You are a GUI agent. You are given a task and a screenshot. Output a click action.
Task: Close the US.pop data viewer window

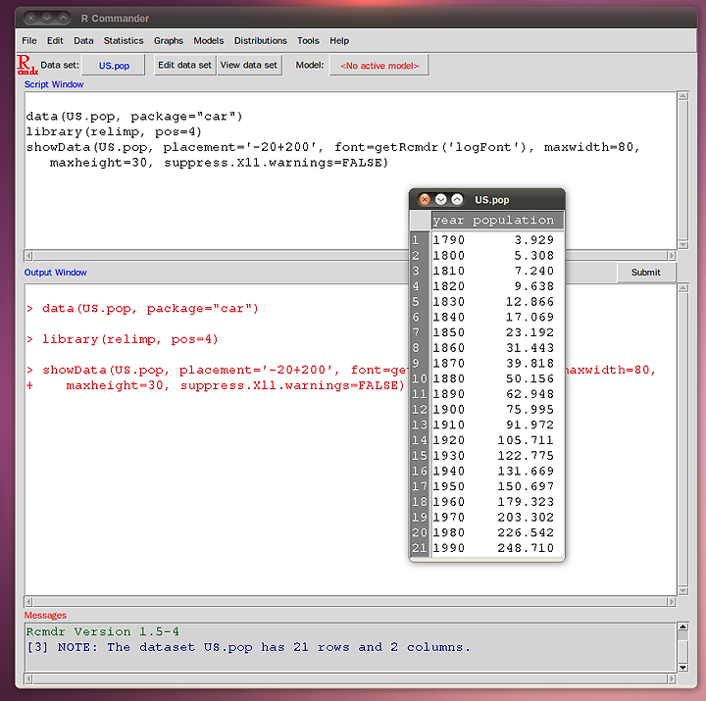(x=425, y=199)
